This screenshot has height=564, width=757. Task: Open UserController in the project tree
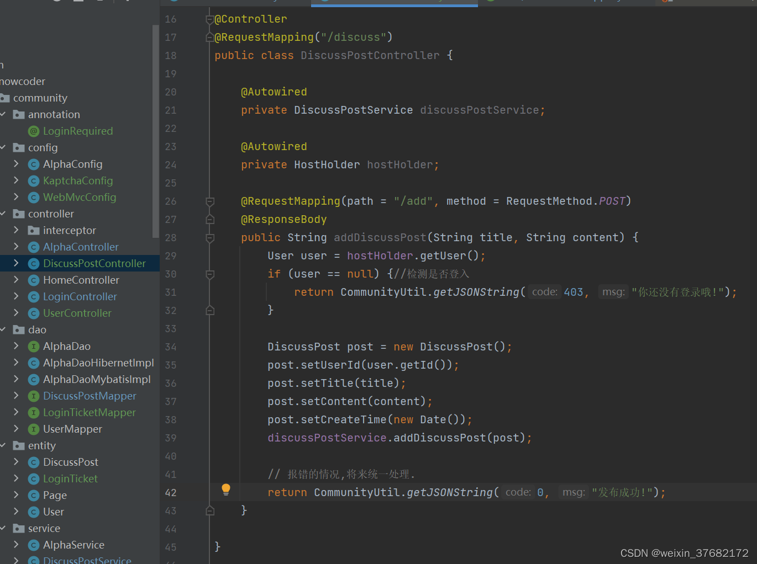(x=77, y=313)
